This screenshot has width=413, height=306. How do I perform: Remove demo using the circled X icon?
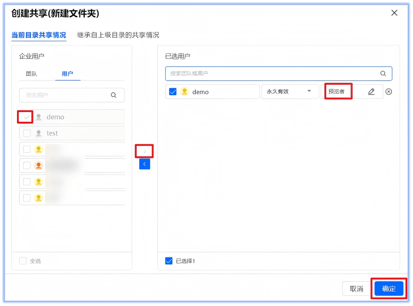pos(389,92)
